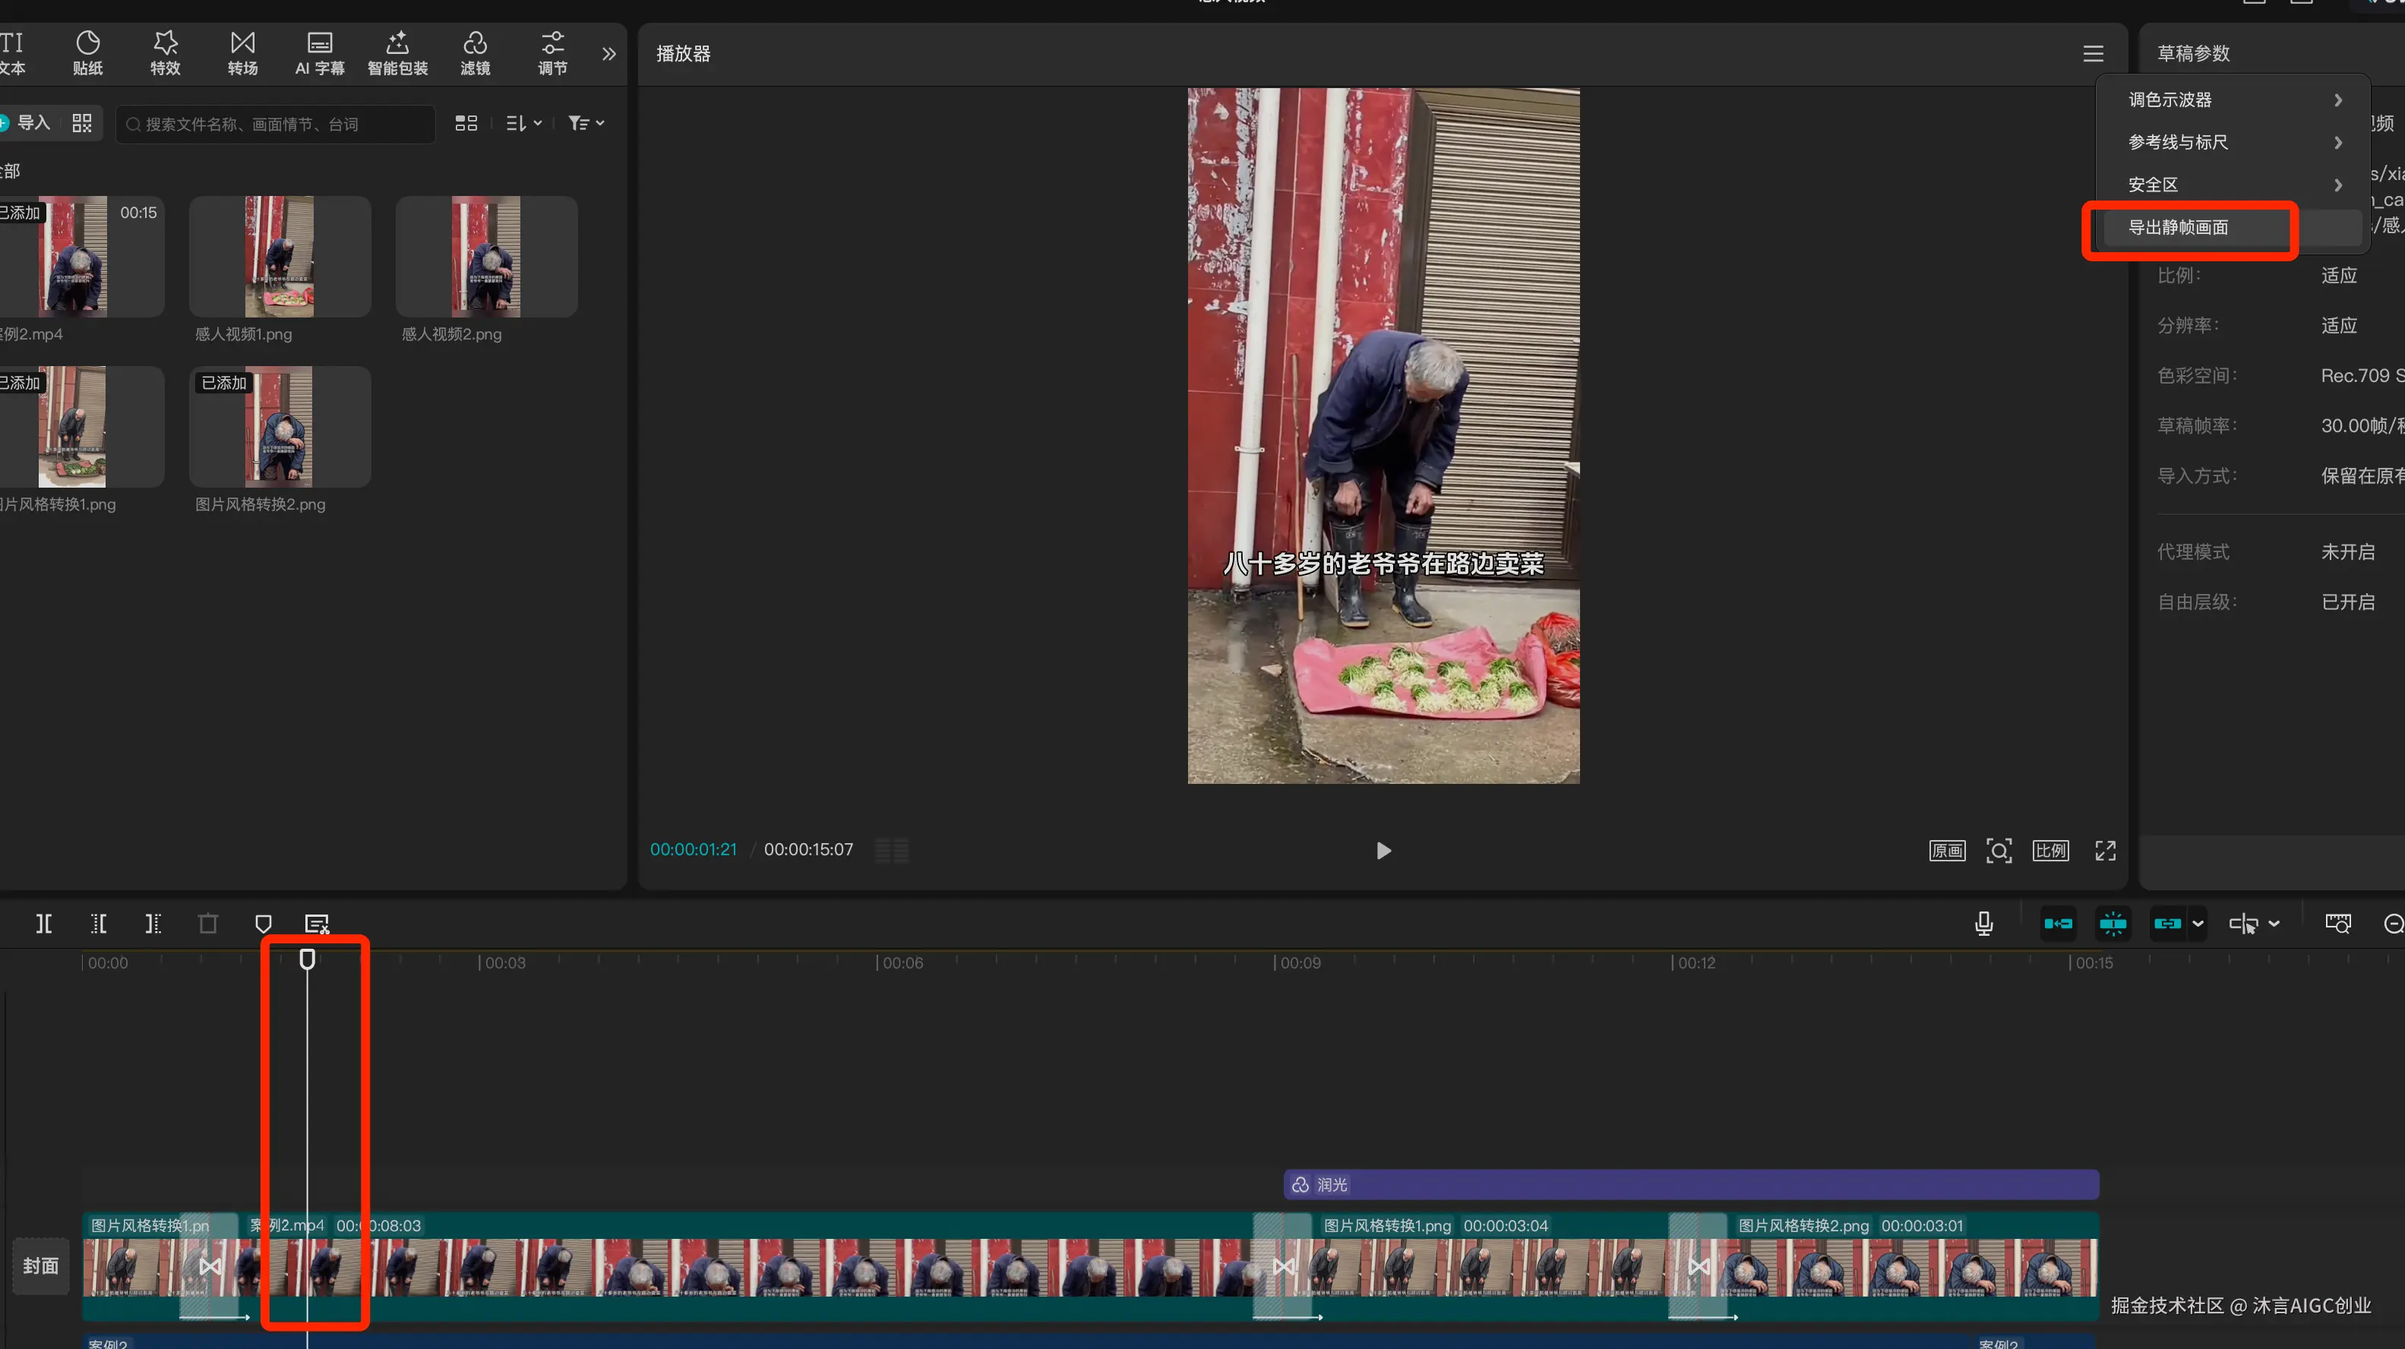Image resolution: width=2405 pixels, height=1349 pixels.
Task: Click the delete clip trash icon
Action: (208, 924)
